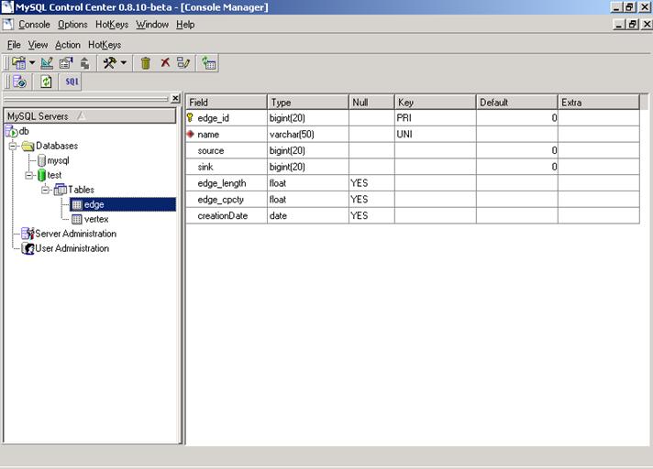Click the date type cell
This screenshot has width=653, height=469.
(x=308, y=215)
